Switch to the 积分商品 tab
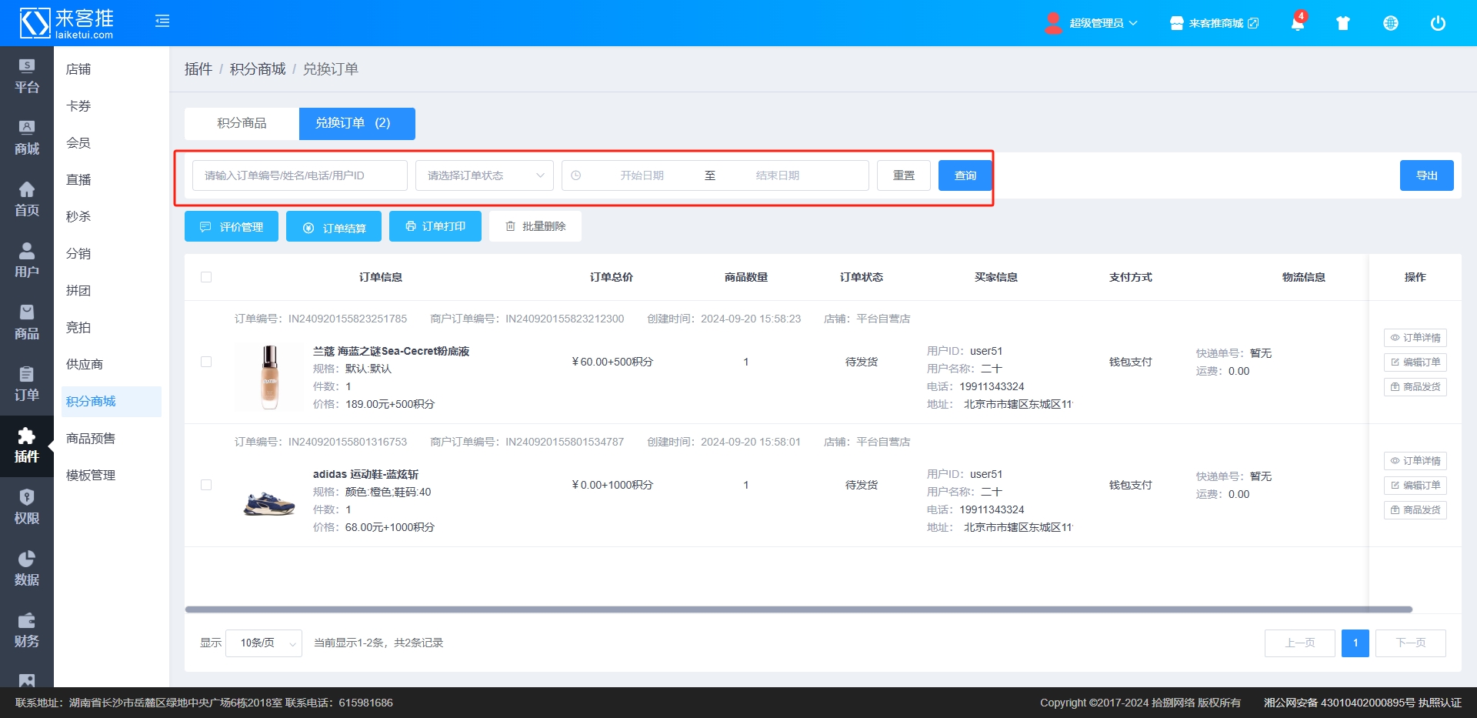 coord(242,123)
